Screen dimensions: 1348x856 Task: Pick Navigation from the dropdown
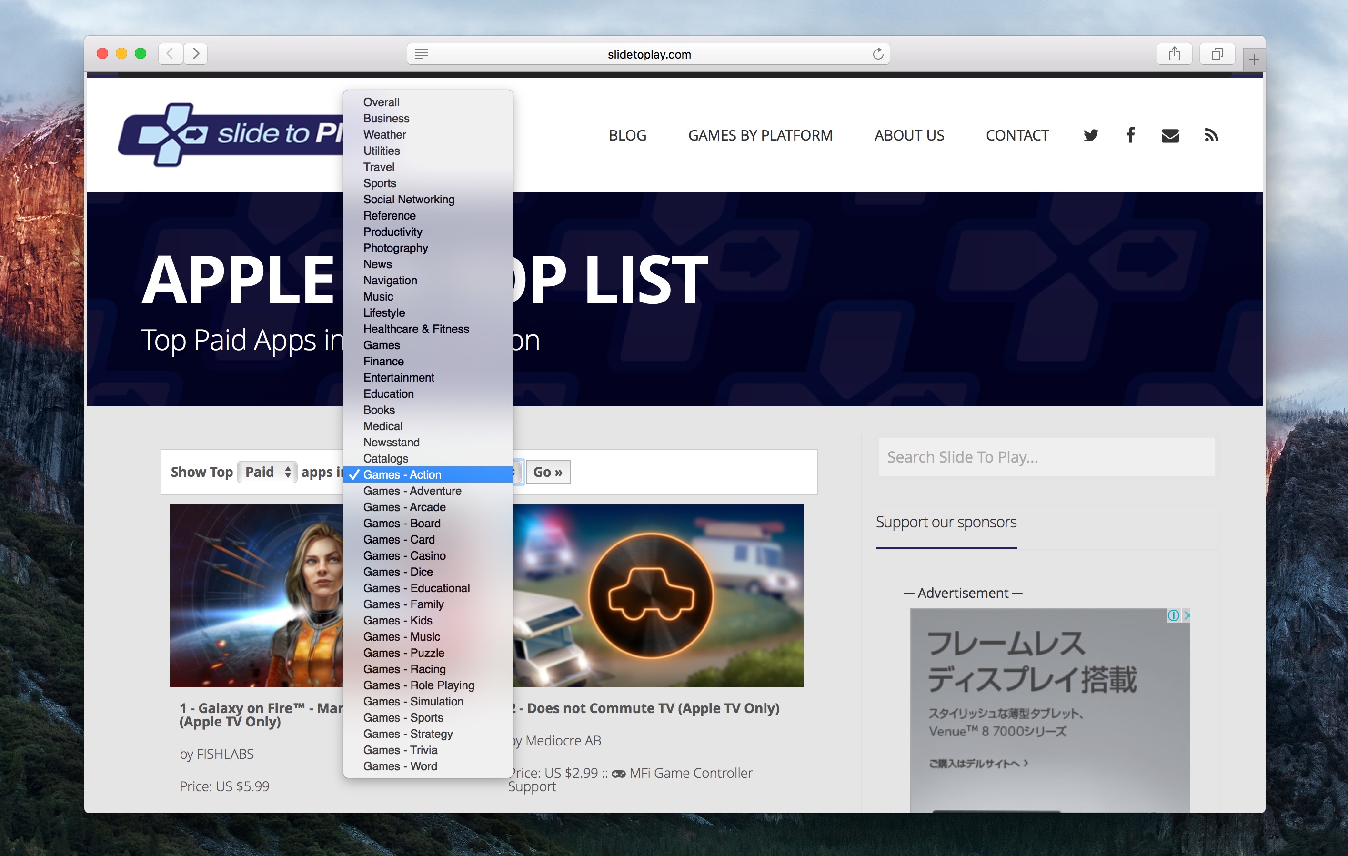(x=428, y=281)
